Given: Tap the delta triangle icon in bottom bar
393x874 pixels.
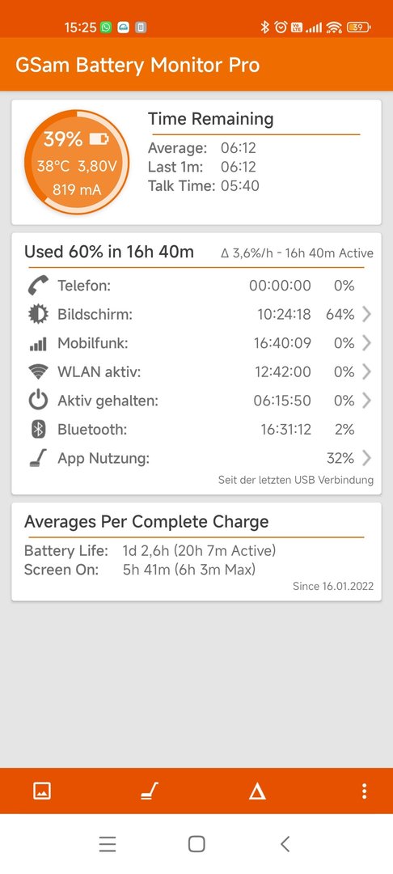Looking at the screenshot, I should coord(257,791).
